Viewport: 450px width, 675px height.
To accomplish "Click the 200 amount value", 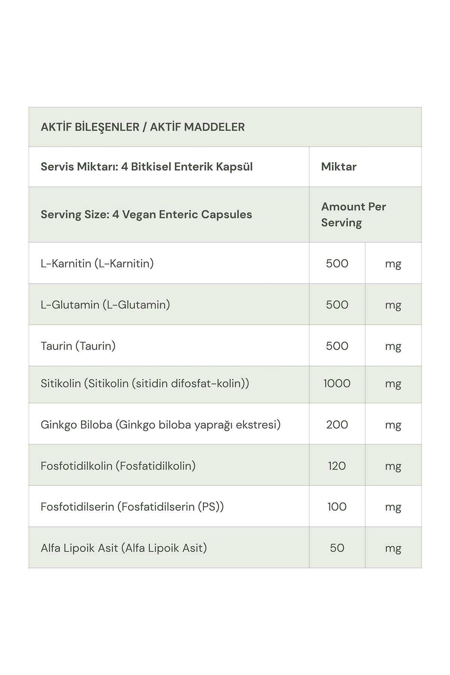I will click(337, 425).
